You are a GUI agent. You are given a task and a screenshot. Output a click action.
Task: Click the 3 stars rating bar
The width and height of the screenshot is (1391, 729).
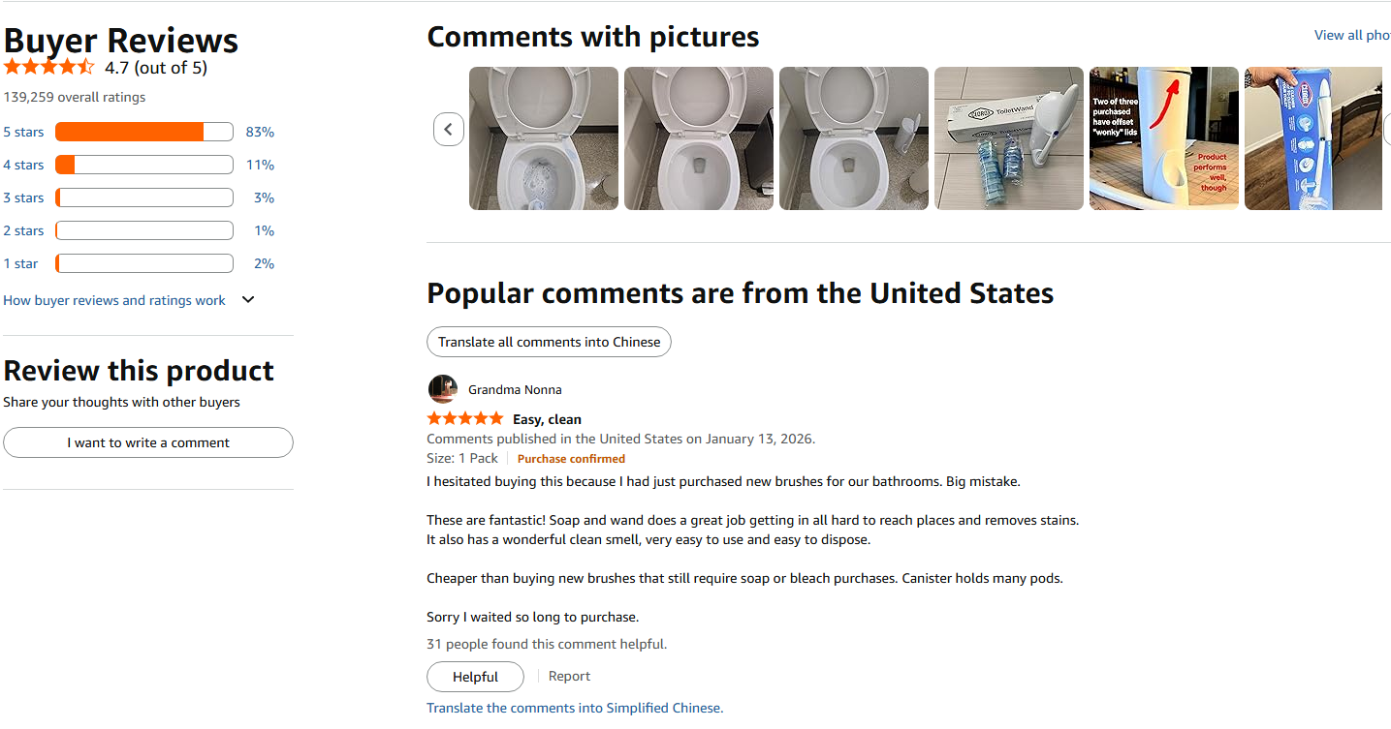144,197
